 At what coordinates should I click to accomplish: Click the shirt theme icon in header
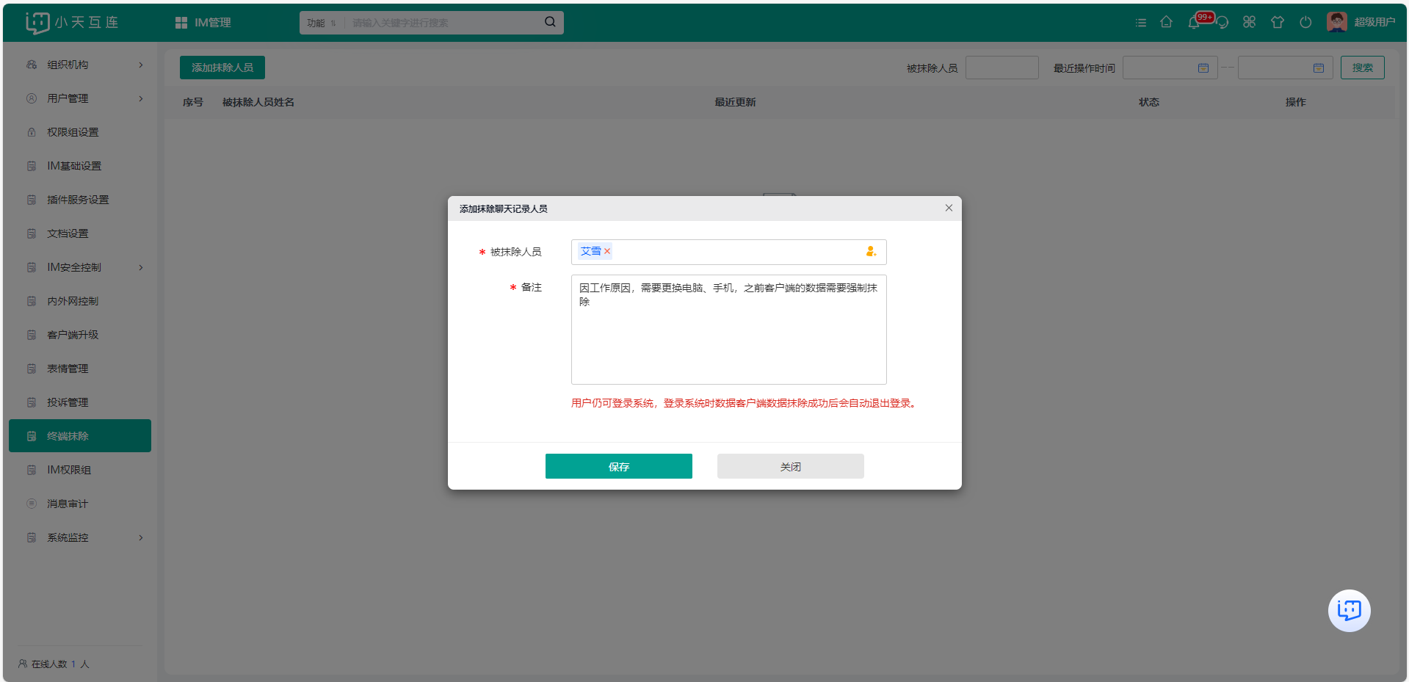[1278, 22]
